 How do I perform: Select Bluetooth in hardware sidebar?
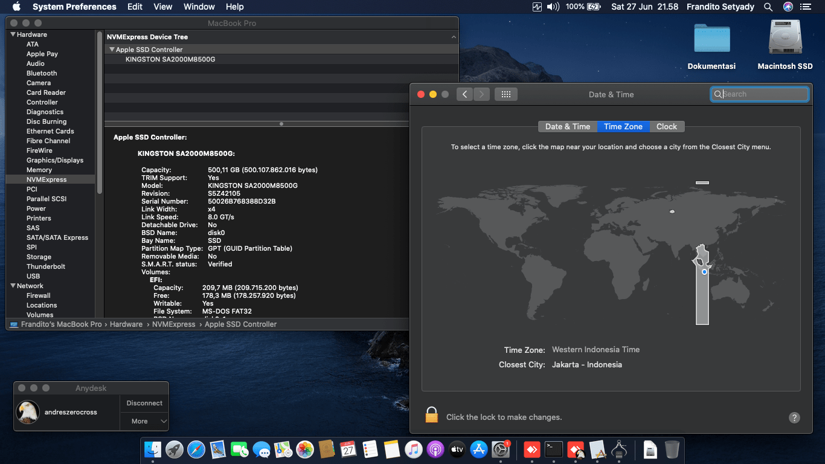pos(42,73)
